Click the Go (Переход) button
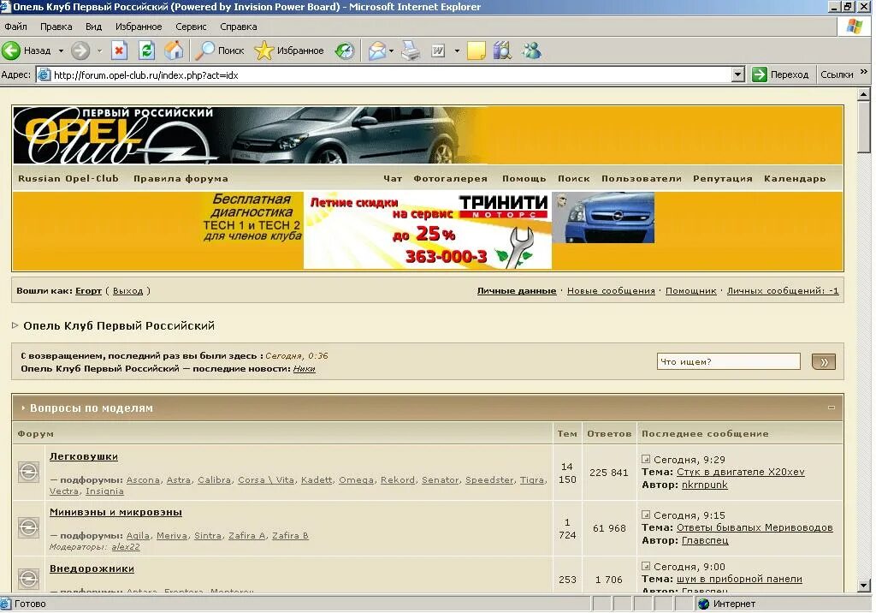This screenshot has width=876, height=613. point(780,74)
